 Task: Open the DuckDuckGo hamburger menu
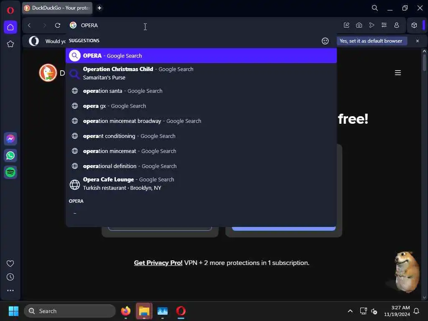(398, 73)
